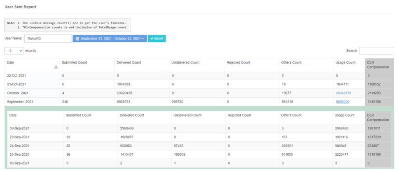Click the User Name input field
The height and width of the screenshot is (171, 399).
pos(47,38)
